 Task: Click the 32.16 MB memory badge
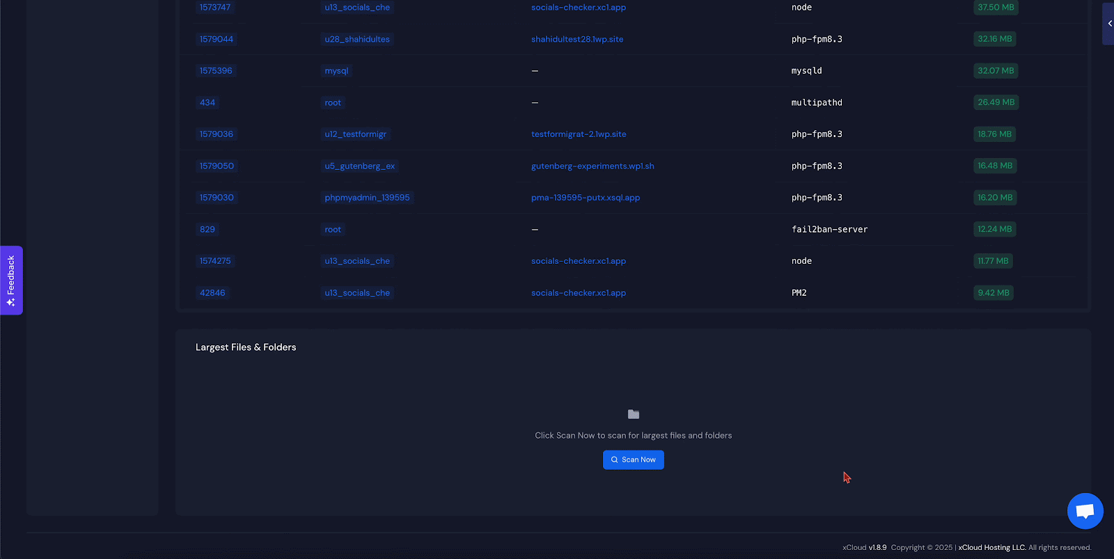(994, 39)
